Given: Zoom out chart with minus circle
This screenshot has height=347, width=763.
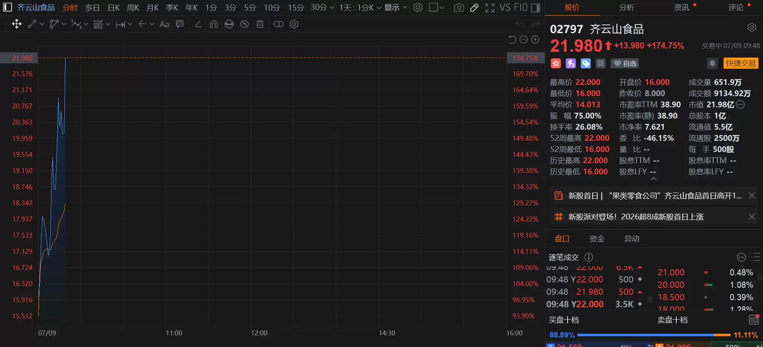Looking at the screenshot, I should coord(523,39).
